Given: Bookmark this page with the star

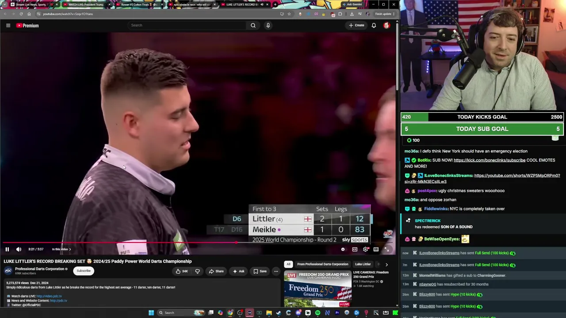Looking at the screenshot, I should coord(289,14).
